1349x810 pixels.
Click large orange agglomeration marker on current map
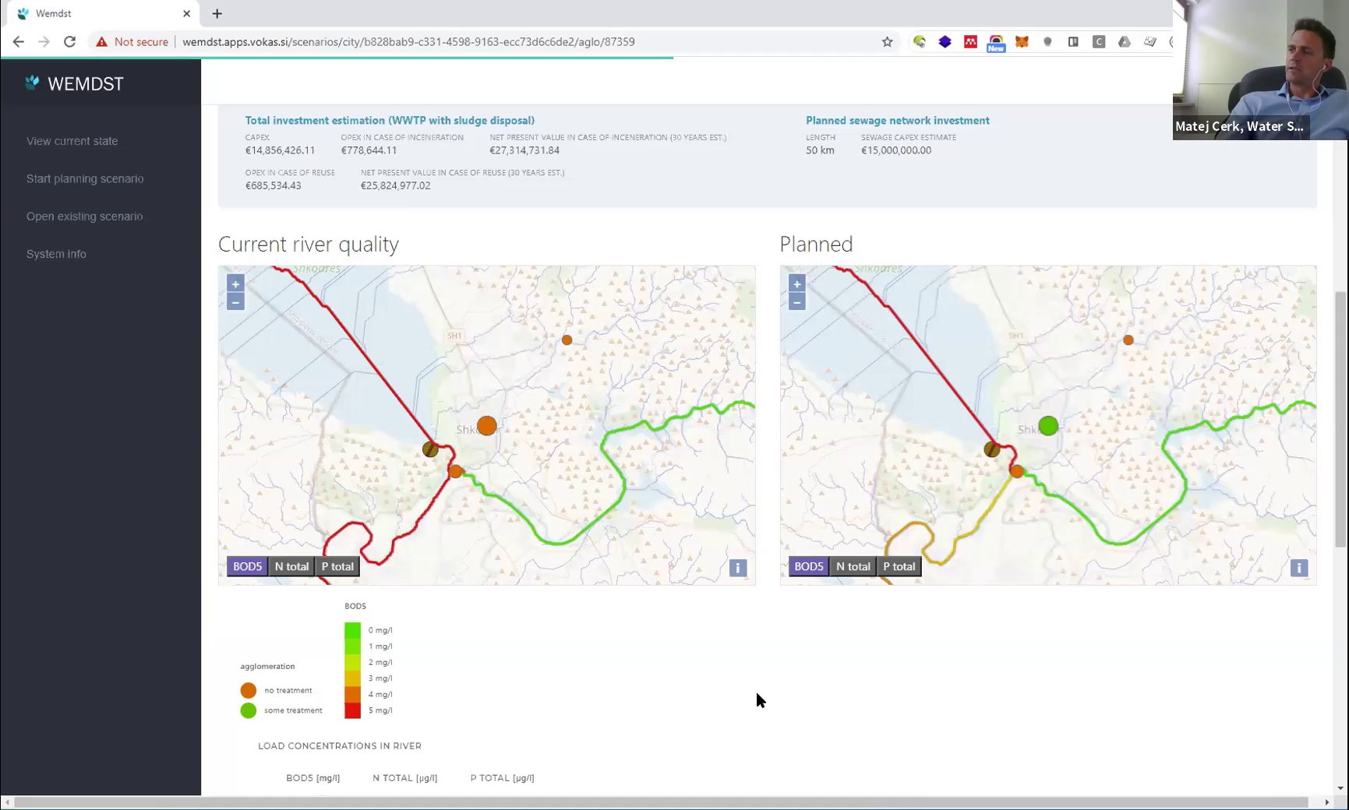pyautogui.click(x=486, y=426)
